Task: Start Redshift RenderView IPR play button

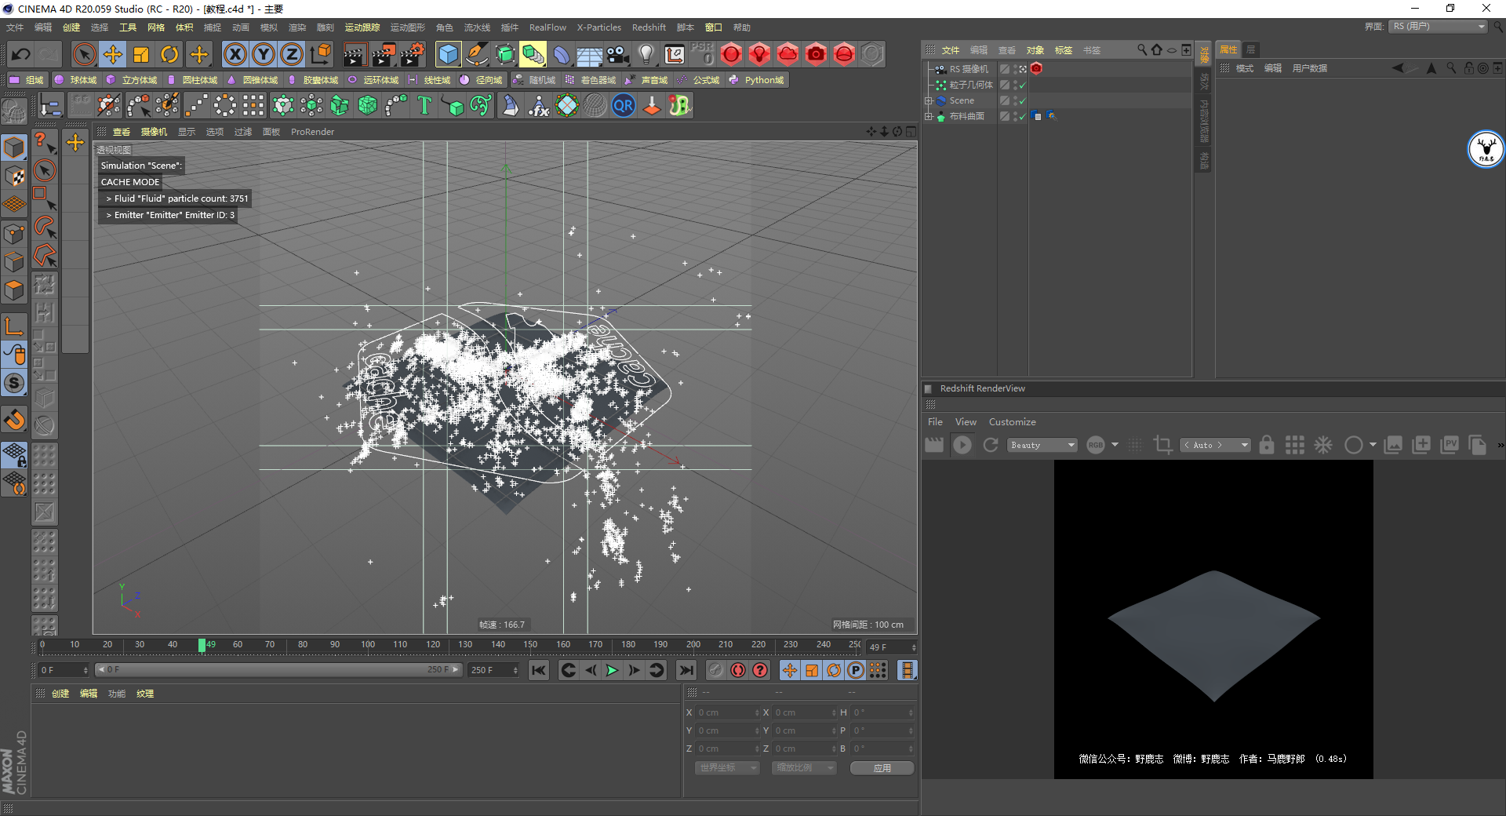Action: tap(962, 445)
